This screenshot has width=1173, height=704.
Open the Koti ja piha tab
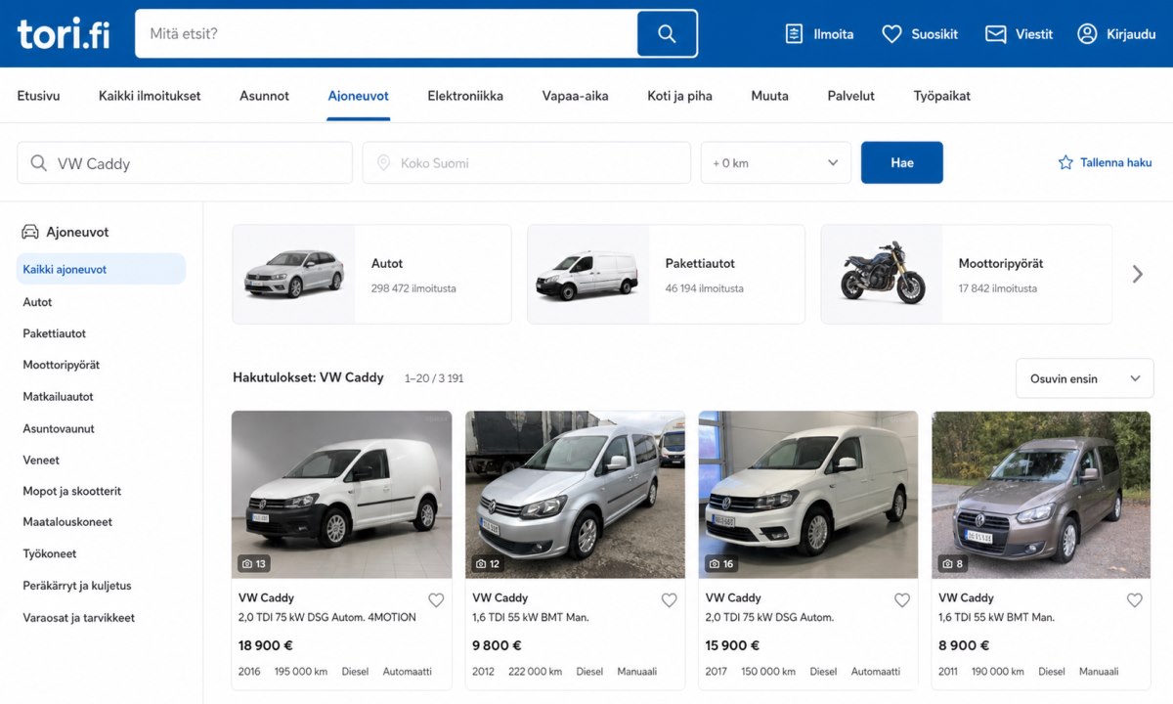click(679, 96)
